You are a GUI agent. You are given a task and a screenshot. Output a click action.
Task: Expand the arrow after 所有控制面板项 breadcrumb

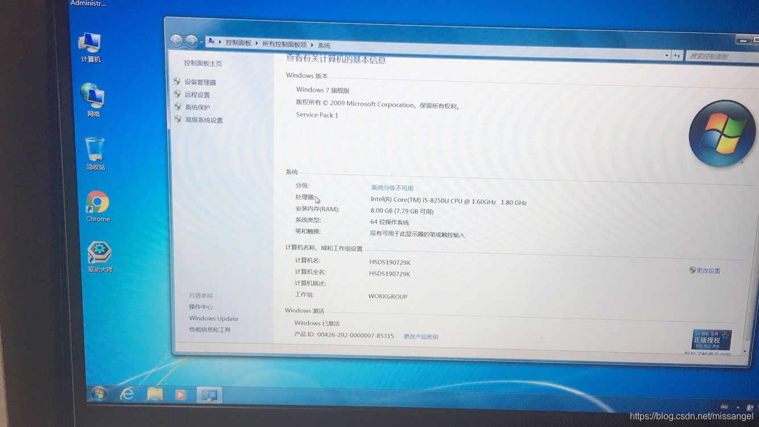(x=312, y=45)
